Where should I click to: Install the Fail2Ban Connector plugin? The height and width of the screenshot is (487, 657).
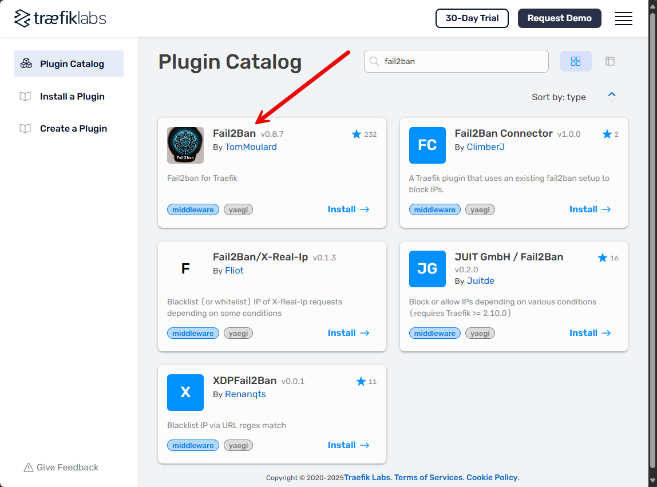pos(590,209)
